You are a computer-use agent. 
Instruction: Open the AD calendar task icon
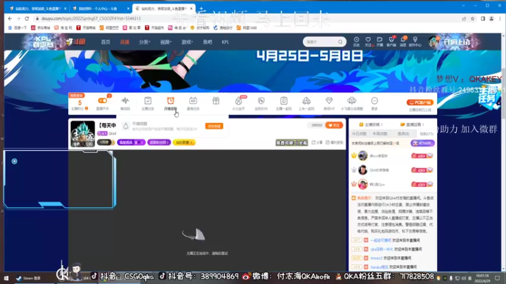tap(193, 101)
